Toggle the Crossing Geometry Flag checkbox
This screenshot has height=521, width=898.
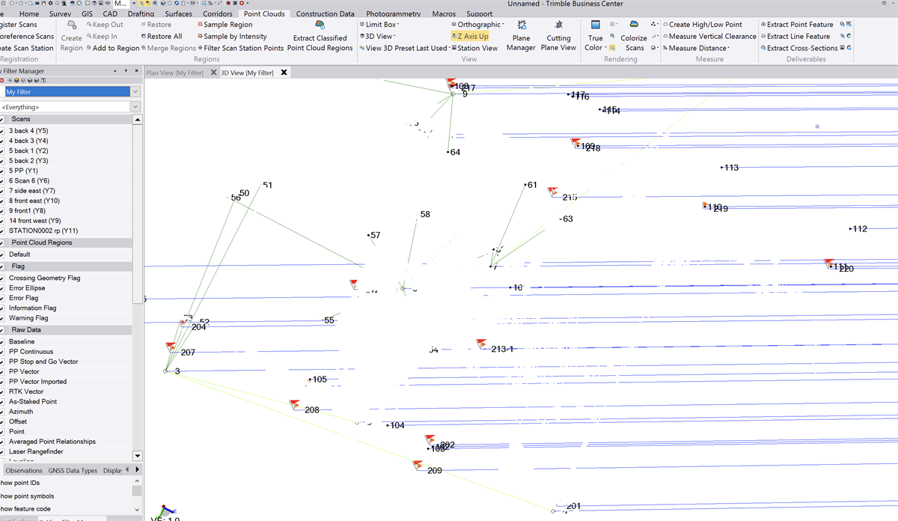coord(2,278)
